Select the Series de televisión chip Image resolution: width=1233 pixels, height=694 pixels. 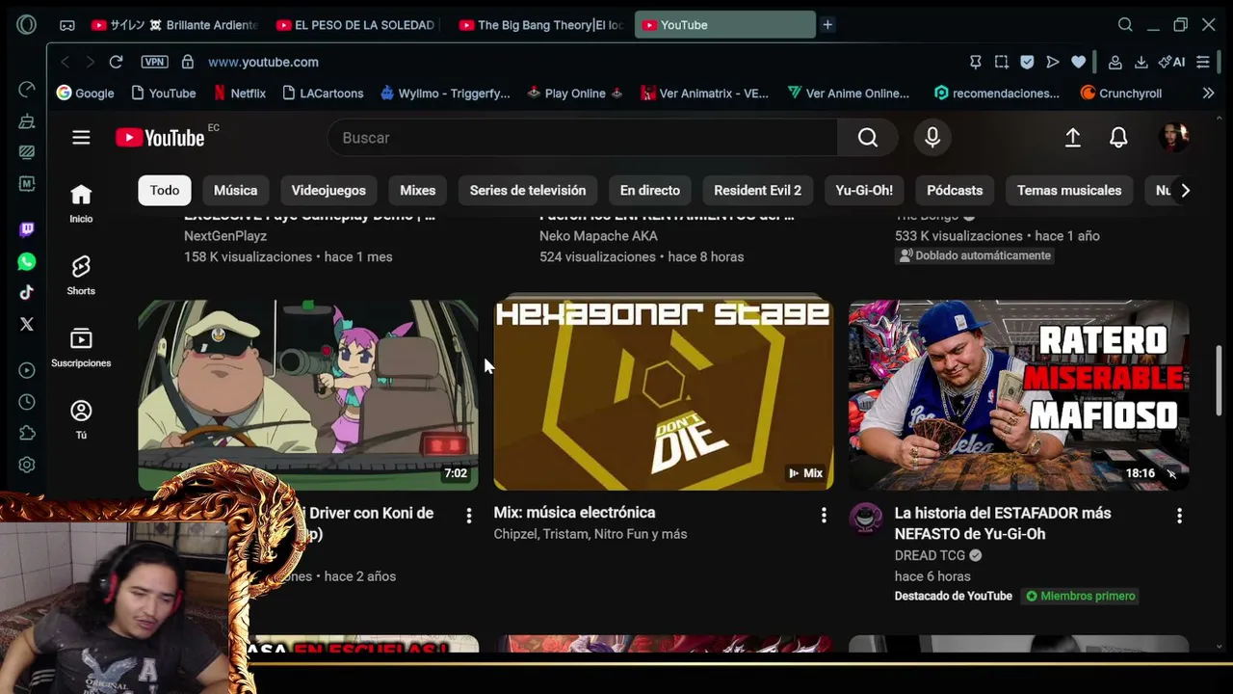pos(528,191)
